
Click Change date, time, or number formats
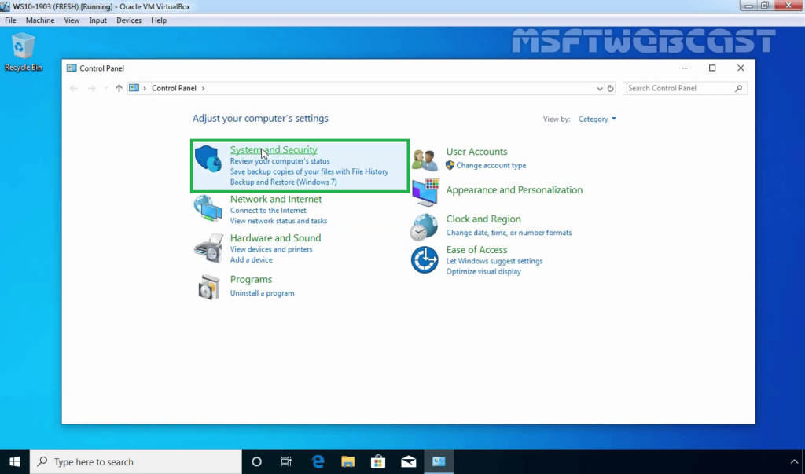tap(509, 233)
